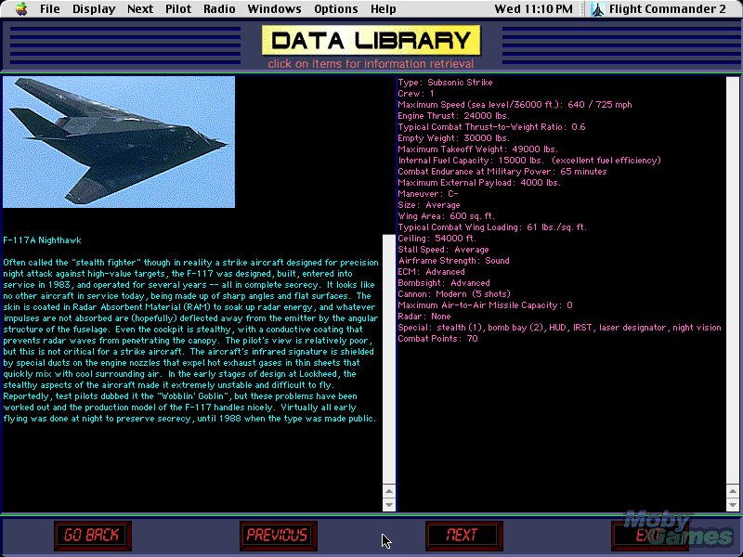Screen dimensions: 743x557
Task: Click the GO BACK button
Action: (92, 536)
